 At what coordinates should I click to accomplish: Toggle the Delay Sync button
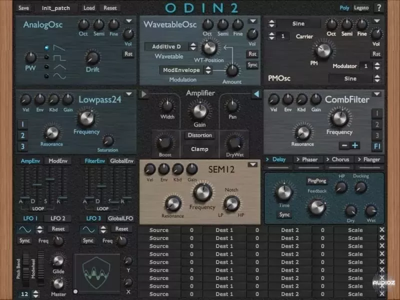point(284,215)
